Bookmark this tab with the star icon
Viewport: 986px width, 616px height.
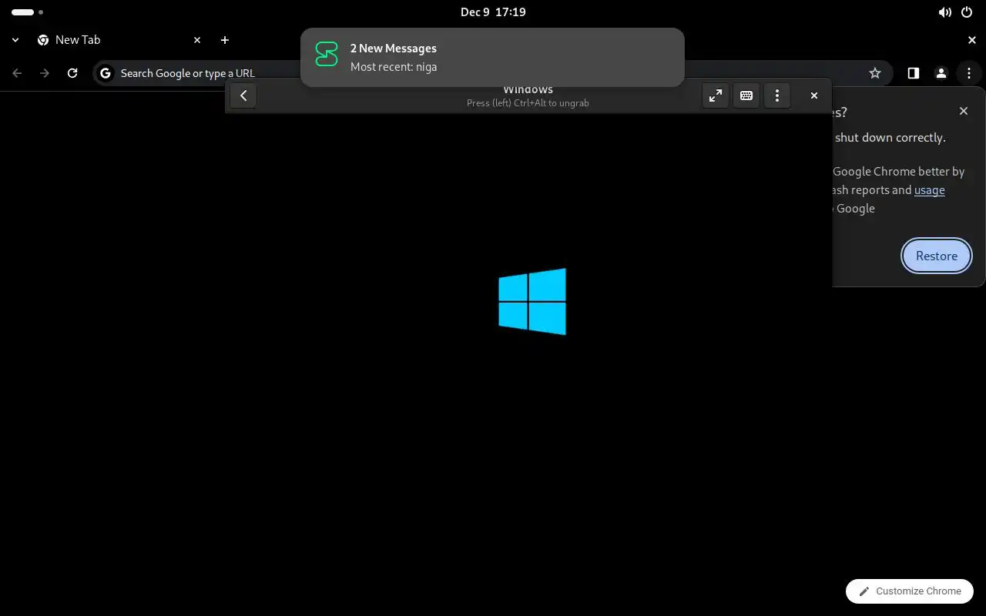tap(875, 73)
